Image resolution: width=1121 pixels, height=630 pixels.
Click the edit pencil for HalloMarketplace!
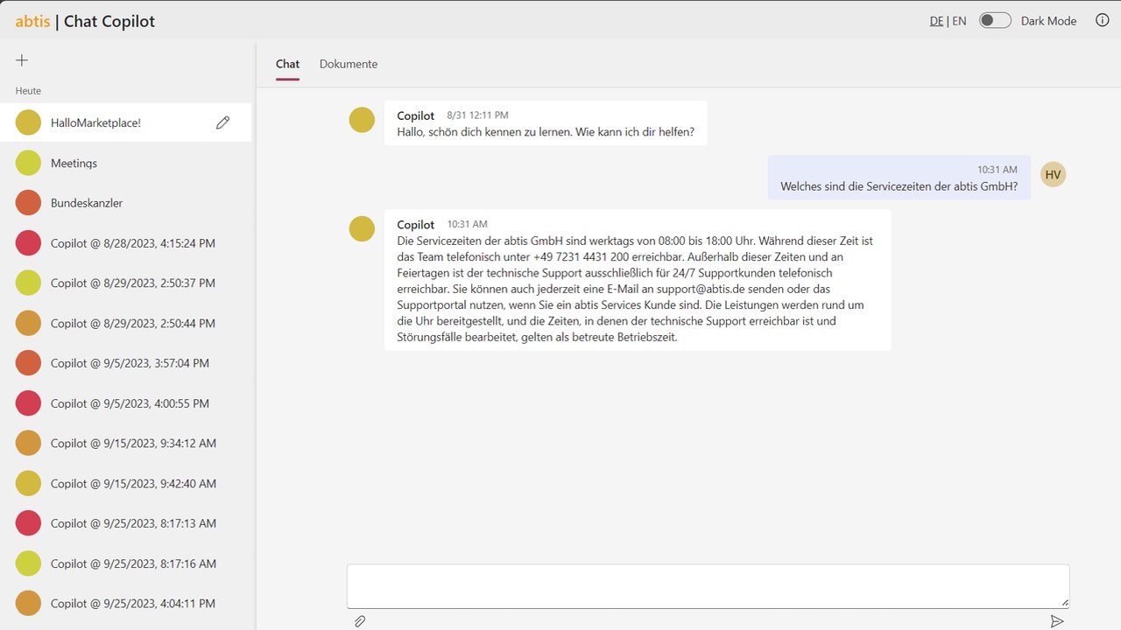point(222,123)
